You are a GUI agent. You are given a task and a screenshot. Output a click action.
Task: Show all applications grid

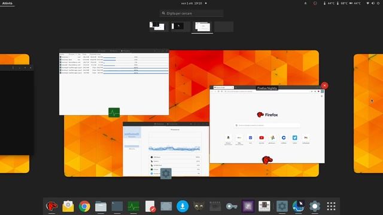pyautogui.click(x=331, y=206)
